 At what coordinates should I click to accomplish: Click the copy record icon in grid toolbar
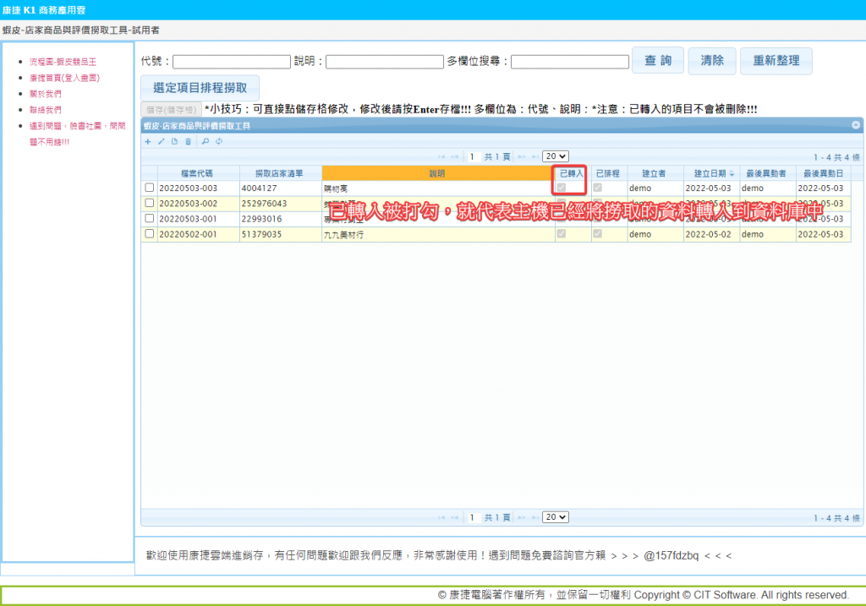175,141
